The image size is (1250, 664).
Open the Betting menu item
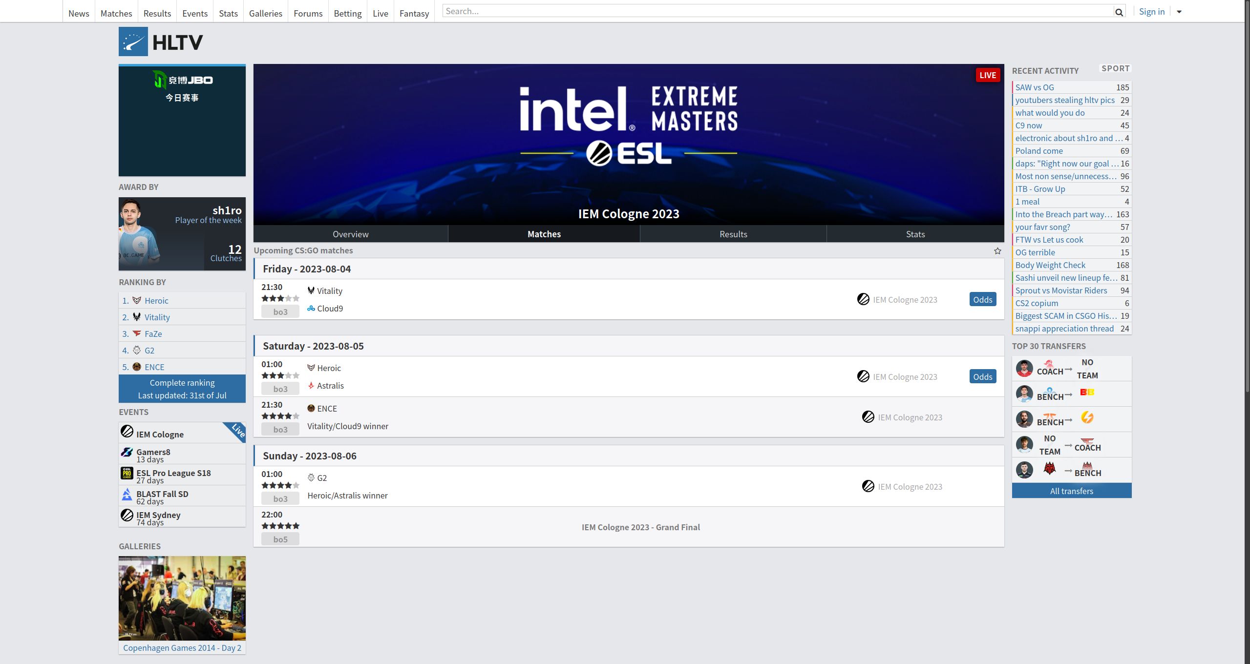tap(347, 13)
